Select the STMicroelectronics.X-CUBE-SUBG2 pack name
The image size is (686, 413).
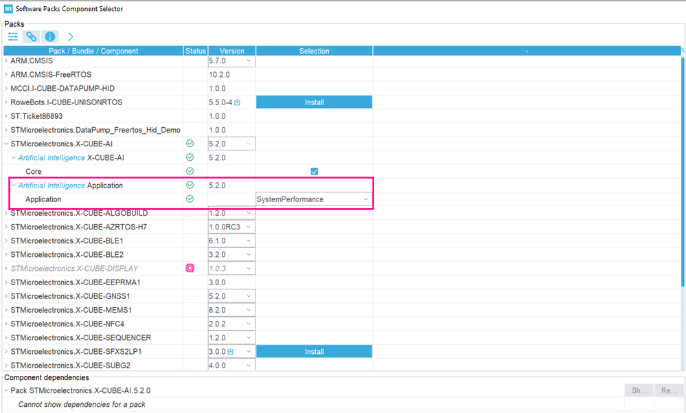71,366
